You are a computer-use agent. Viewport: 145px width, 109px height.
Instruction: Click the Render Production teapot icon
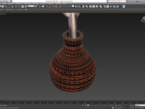coord(111,6)
